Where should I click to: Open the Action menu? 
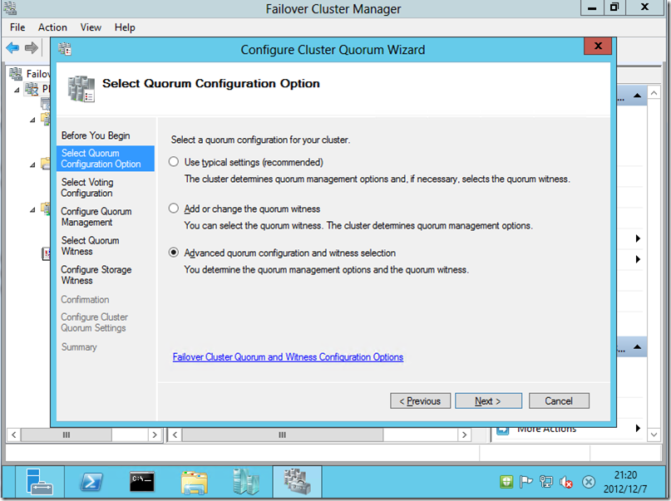coord(52,27)
